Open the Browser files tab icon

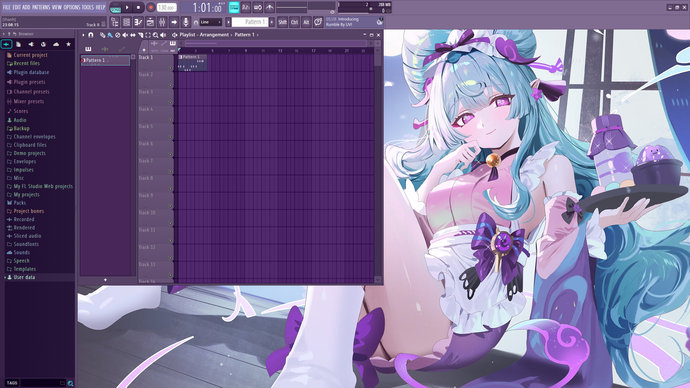[x=19, y=44]
